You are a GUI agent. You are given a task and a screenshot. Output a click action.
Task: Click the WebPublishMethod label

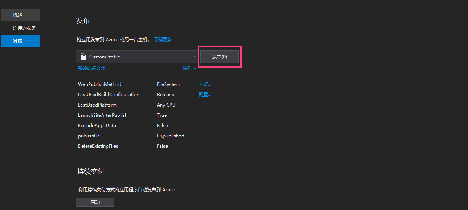[x=100, y=84]
